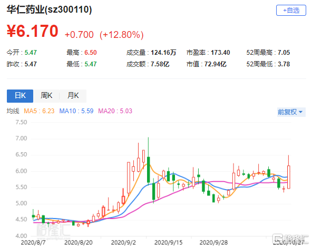Switch to the 月K monthly chart tab

[x=73, y=96]
